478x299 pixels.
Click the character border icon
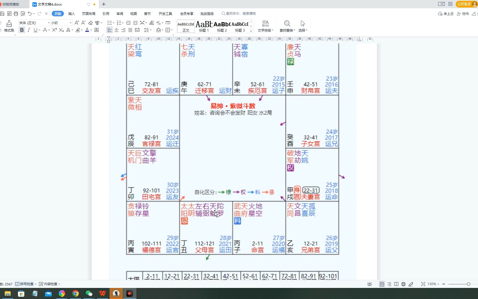97,30
